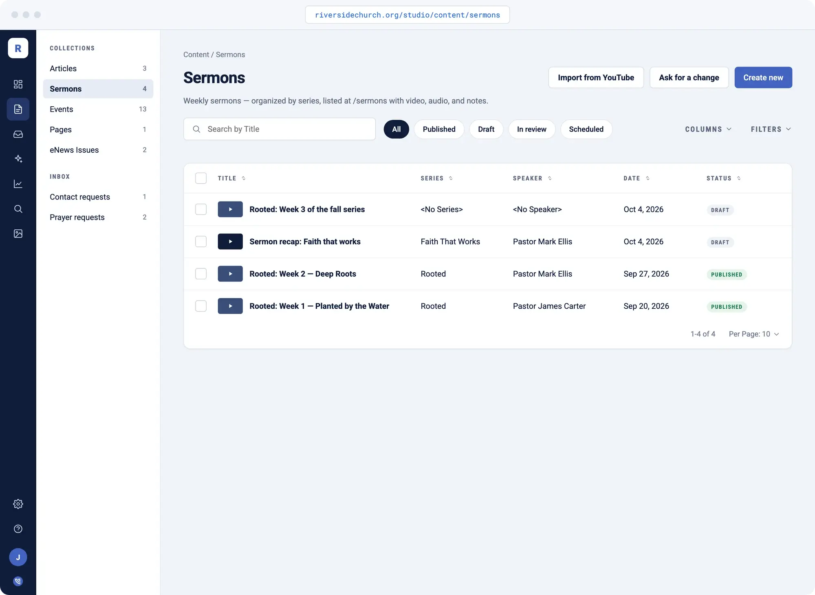Sort by the STATUS column header
Viewport: 815px width, 595px height.
click(x=723, y=178)
